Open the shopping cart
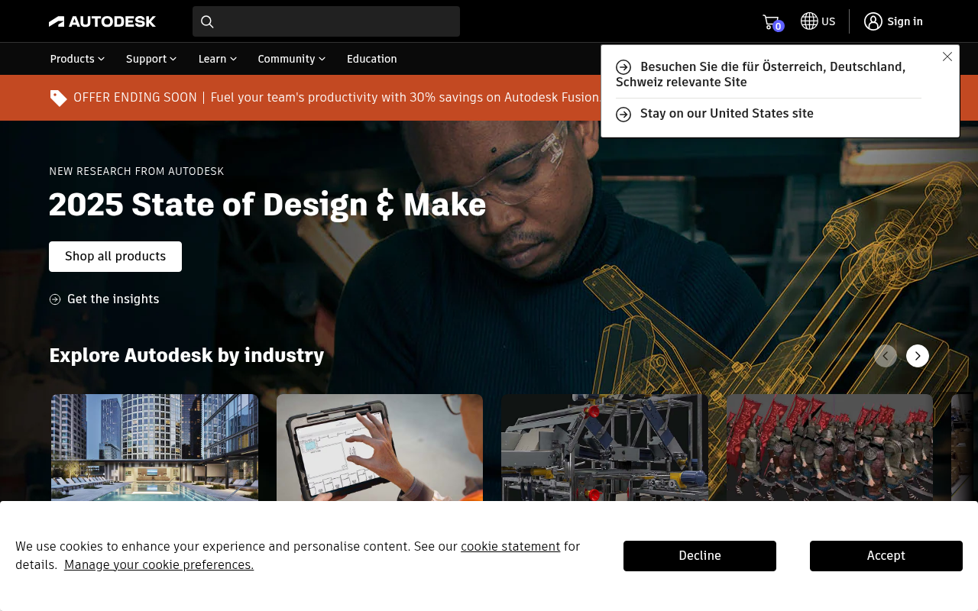 (772, 22)
